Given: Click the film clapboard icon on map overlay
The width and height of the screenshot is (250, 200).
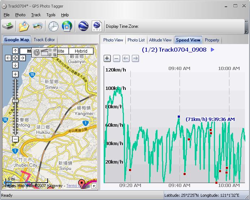Looking at the screenshot, I should 44,52.
